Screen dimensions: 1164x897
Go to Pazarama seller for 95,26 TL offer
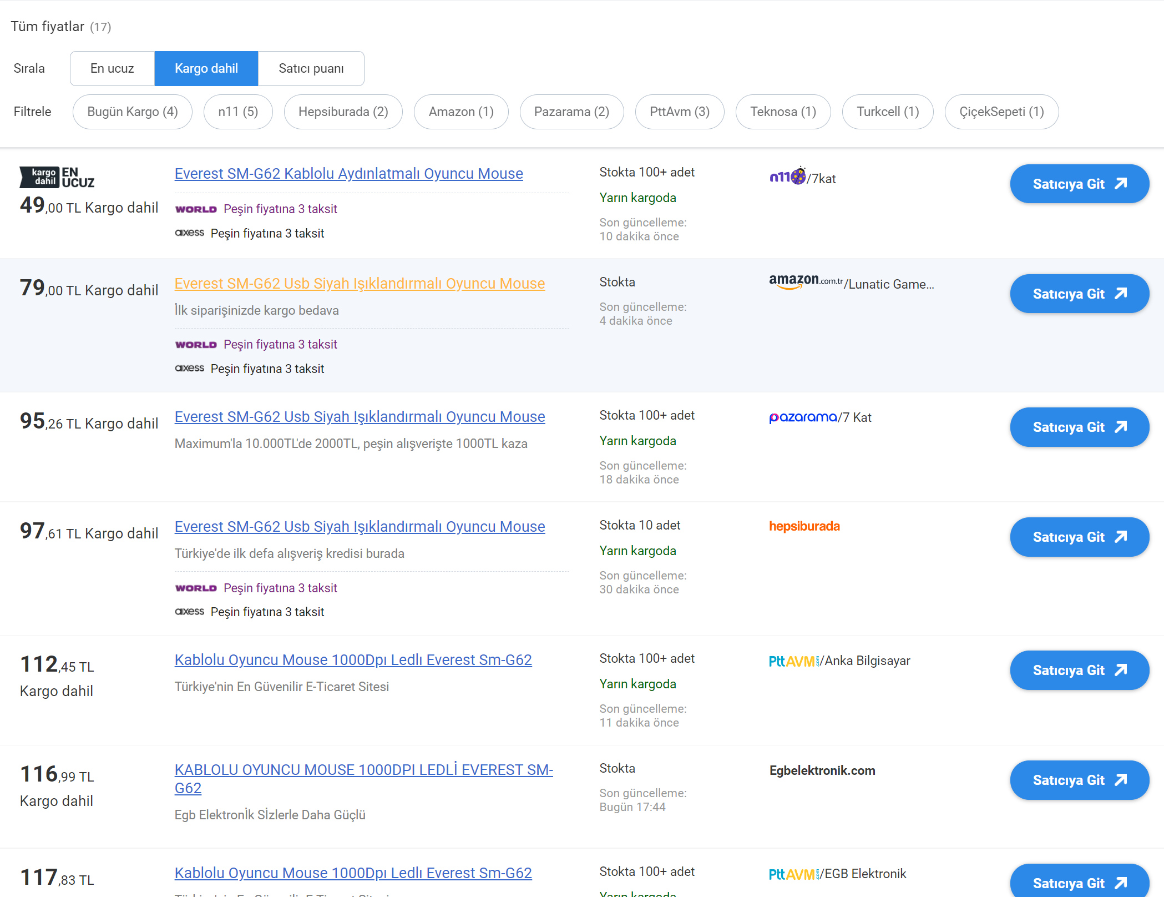1079,427
